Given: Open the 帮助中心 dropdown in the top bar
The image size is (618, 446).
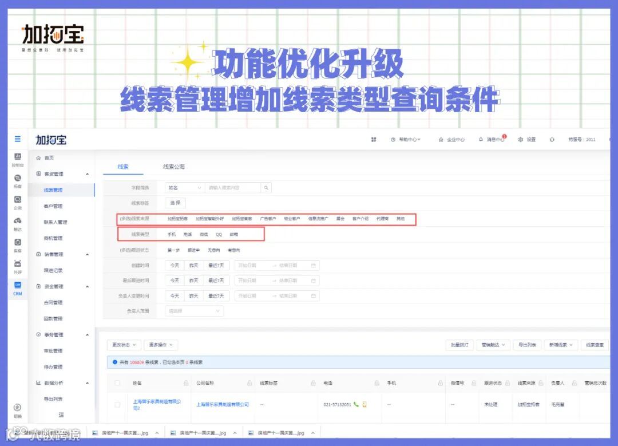Looking at the screenshot, I should click(x=406, y=140).
